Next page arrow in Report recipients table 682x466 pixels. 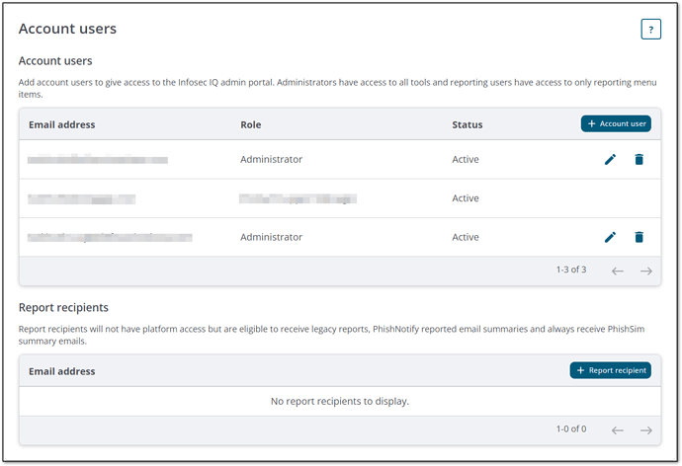[645, 429]
